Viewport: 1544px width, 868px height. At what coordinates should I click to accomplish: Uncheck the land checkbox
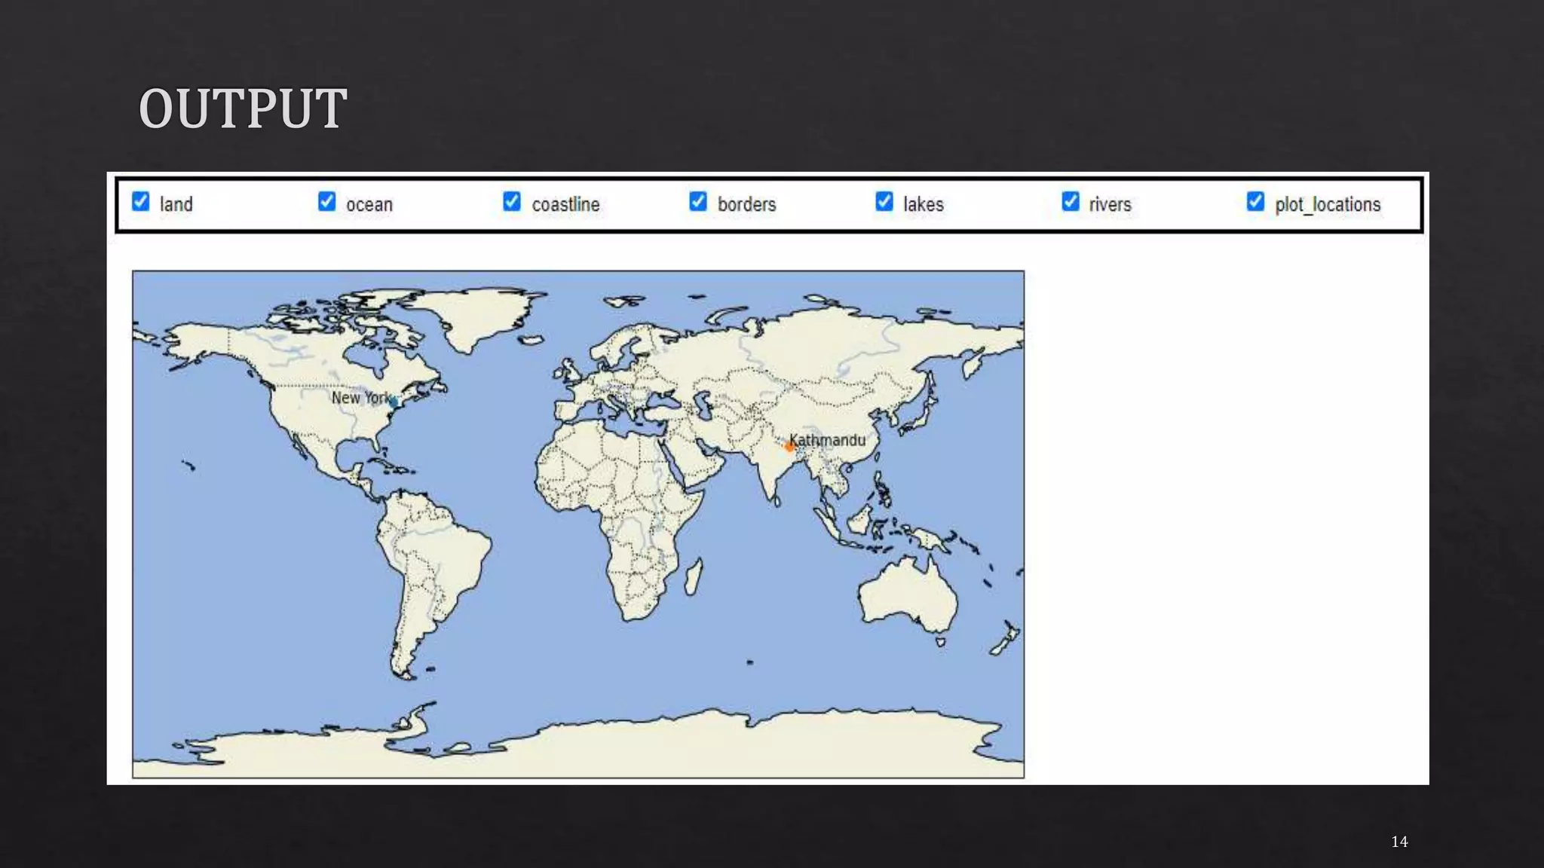click(x=141, y=202)
